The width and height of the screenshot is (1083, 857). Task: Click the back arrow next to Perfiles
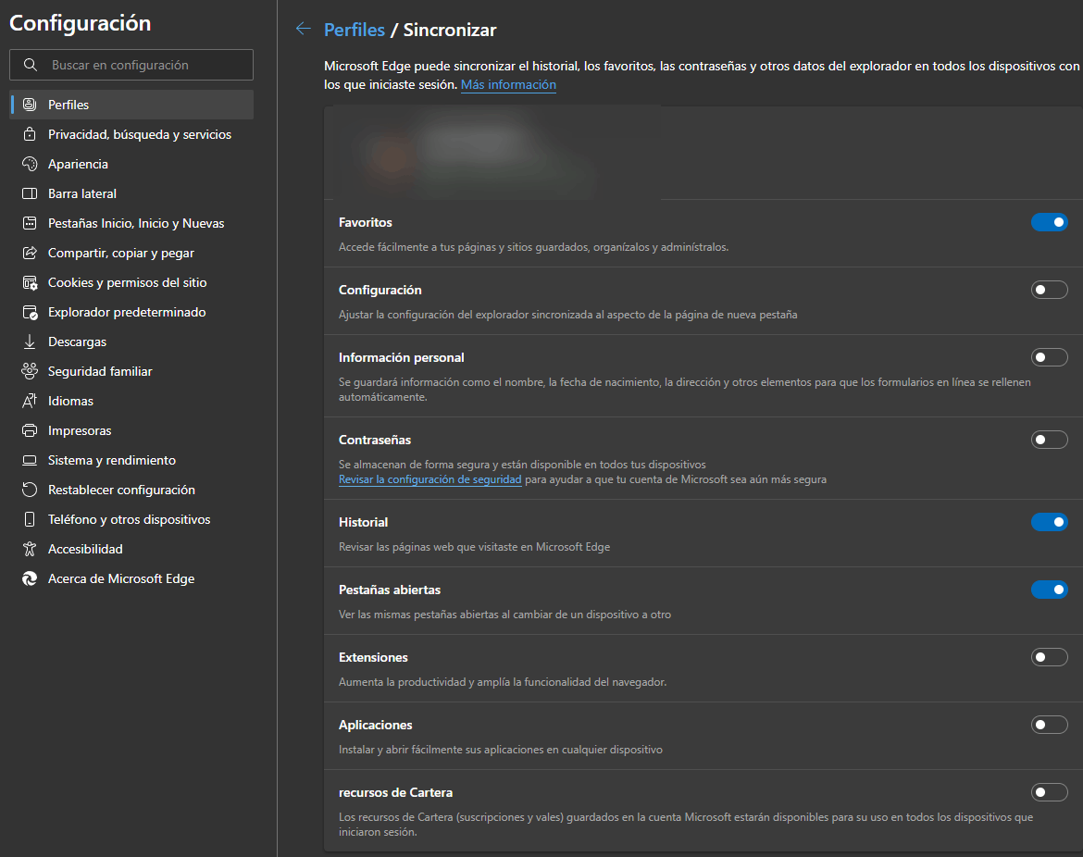(x=304, y=29)
